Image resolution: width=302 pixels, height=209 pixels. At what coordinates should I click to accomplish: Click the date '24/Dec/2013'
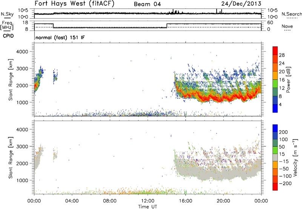pos(241,4)
